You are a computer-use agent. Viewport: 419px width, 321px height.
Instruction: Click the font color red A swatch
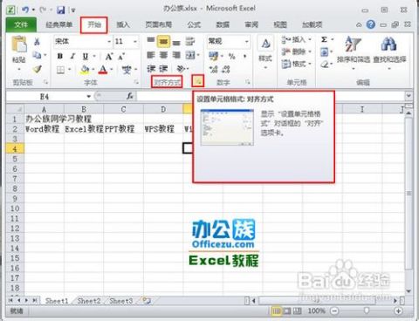[103, 69]
